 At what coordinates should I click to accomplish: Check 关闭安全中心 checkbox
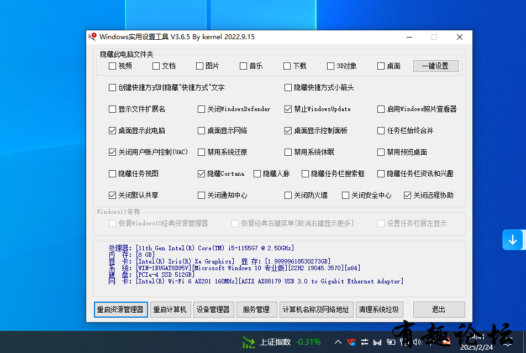pyautogui.click(x=345, y=195)
